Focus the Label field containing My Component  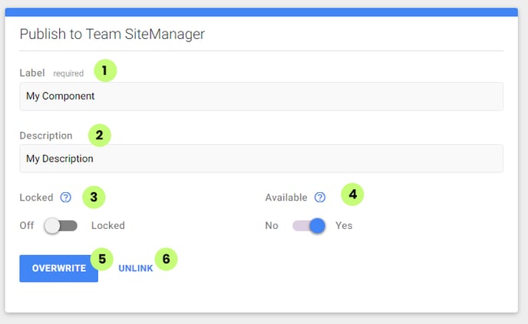click(261, 97)
